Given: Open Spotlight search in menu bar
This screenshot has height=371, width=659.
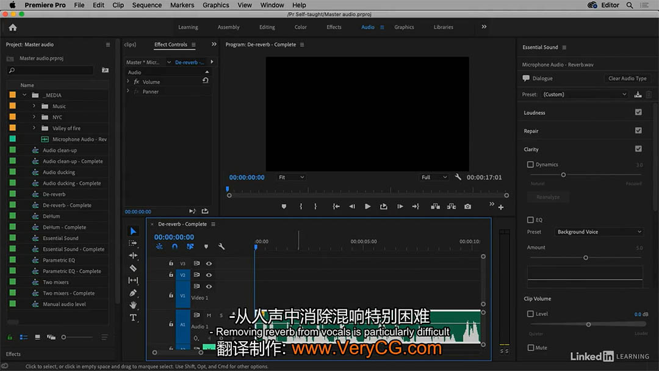Looking at the screenshot, I should [630, 5].
